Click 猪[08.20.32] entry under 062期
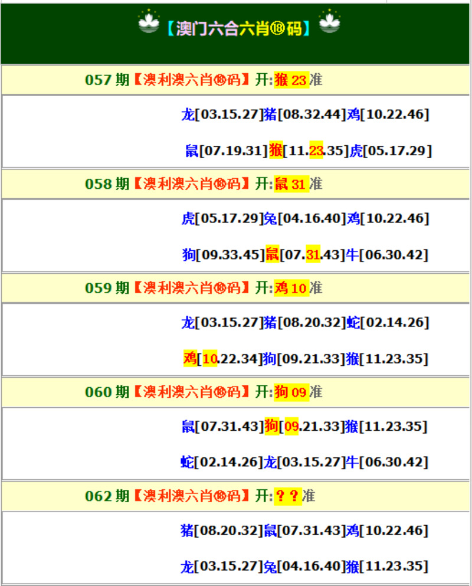The width and height of the screenshot is (472, 586). click(x=221, y=531)
